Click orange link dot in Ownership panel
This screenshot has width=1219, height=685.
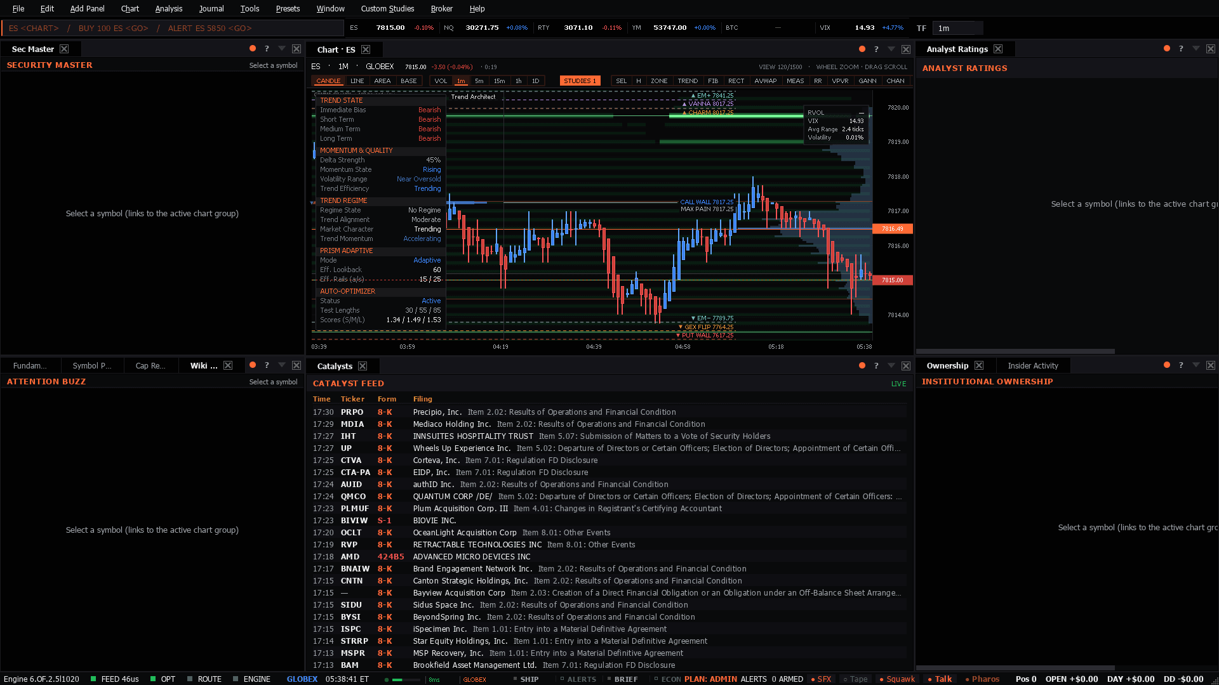[1167, 365]
